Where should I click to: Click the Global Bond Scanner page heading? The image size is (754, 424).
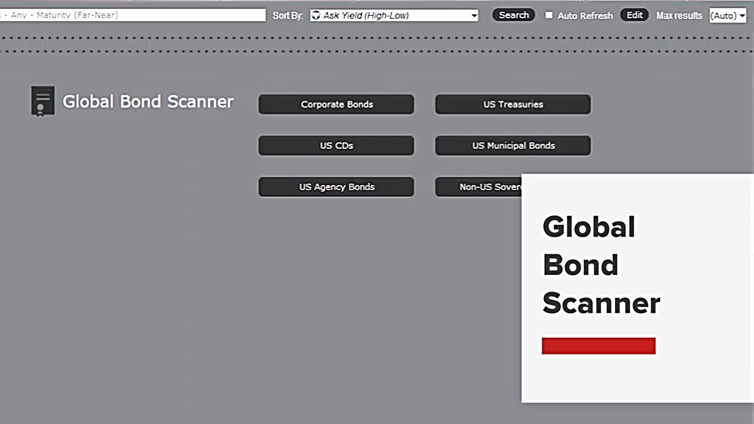click(x=148, y=101)
